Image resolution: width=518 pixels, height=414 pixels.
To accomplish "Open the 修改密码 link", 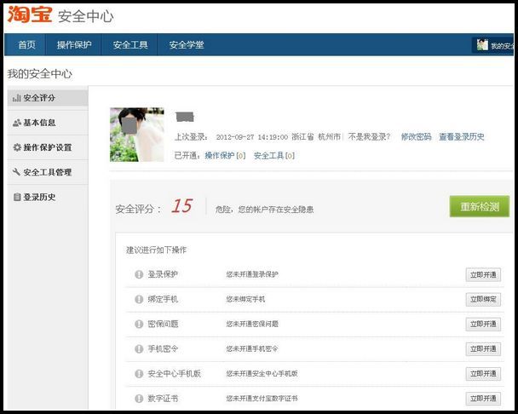I will 416,136.
